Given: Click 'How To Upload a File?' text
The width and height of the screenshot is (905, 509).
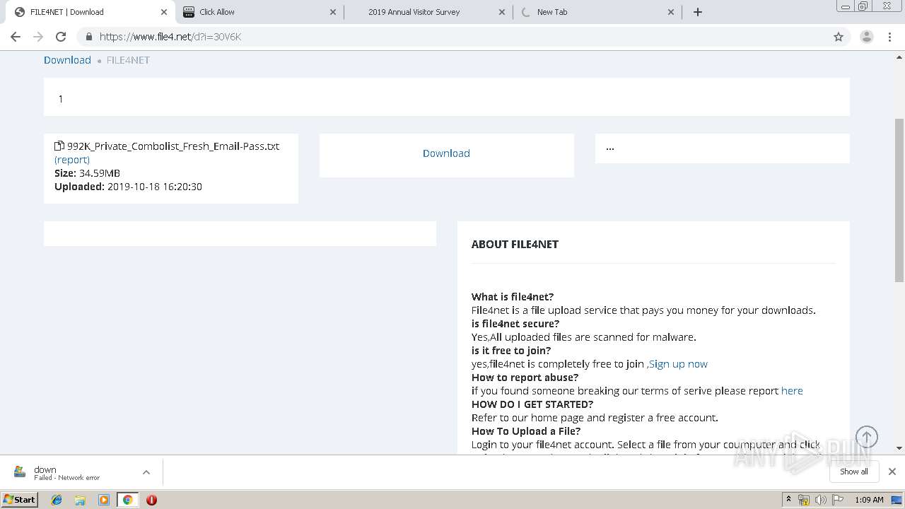Looking at the screenshot, I should [x=526, y=431].
